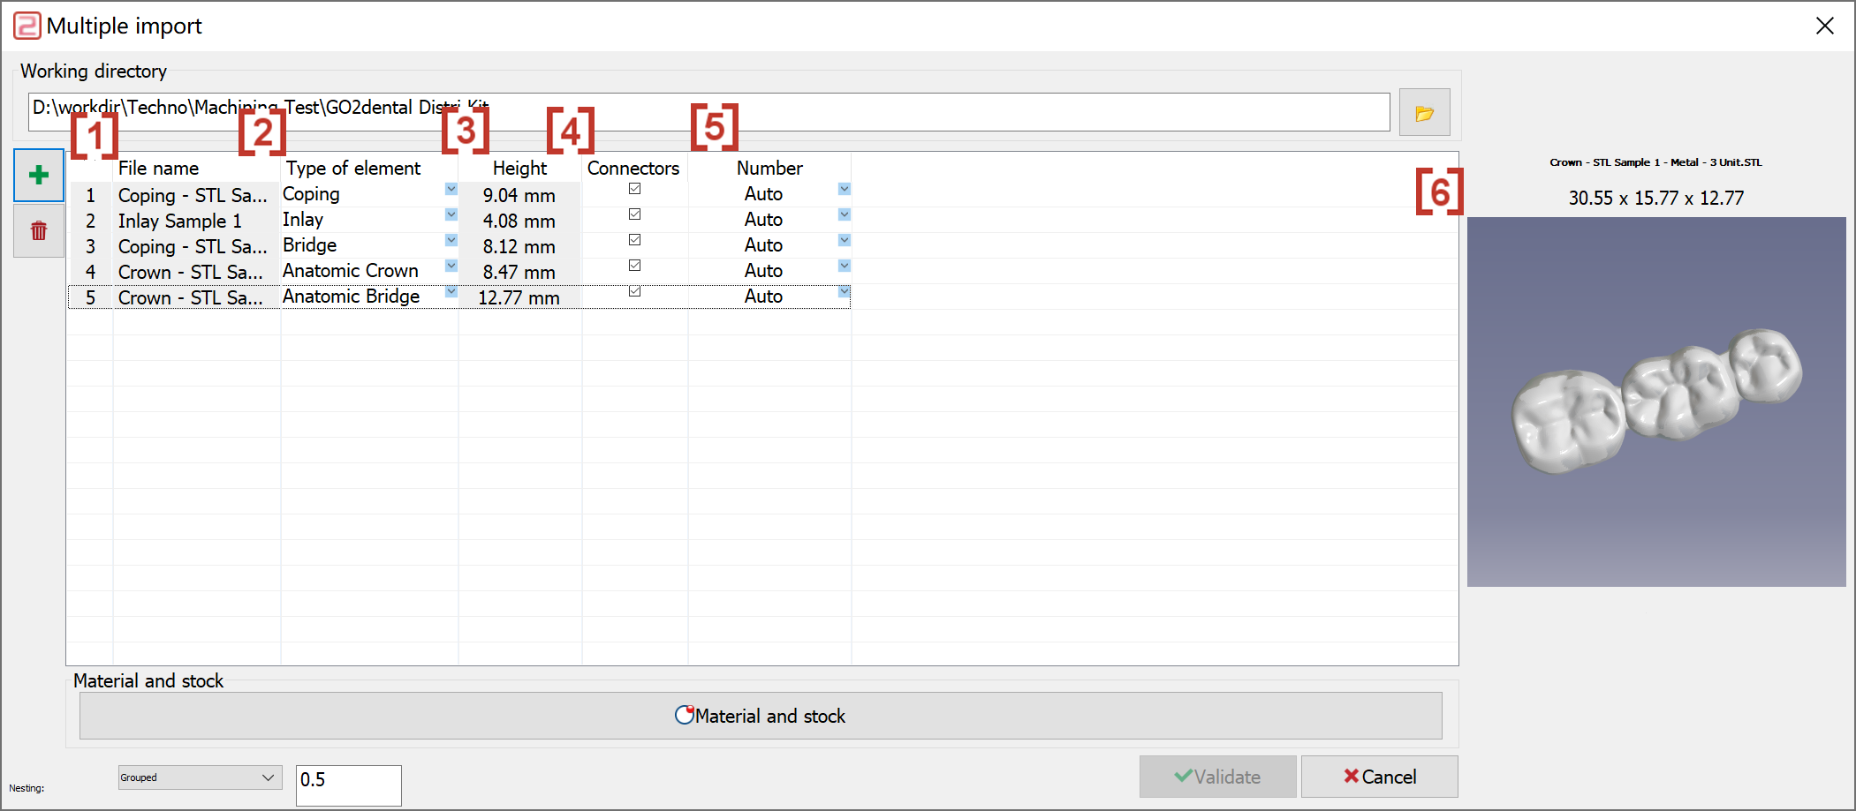Click the red trash delete icon
The image size is (1856, 811).
point(39,231)
